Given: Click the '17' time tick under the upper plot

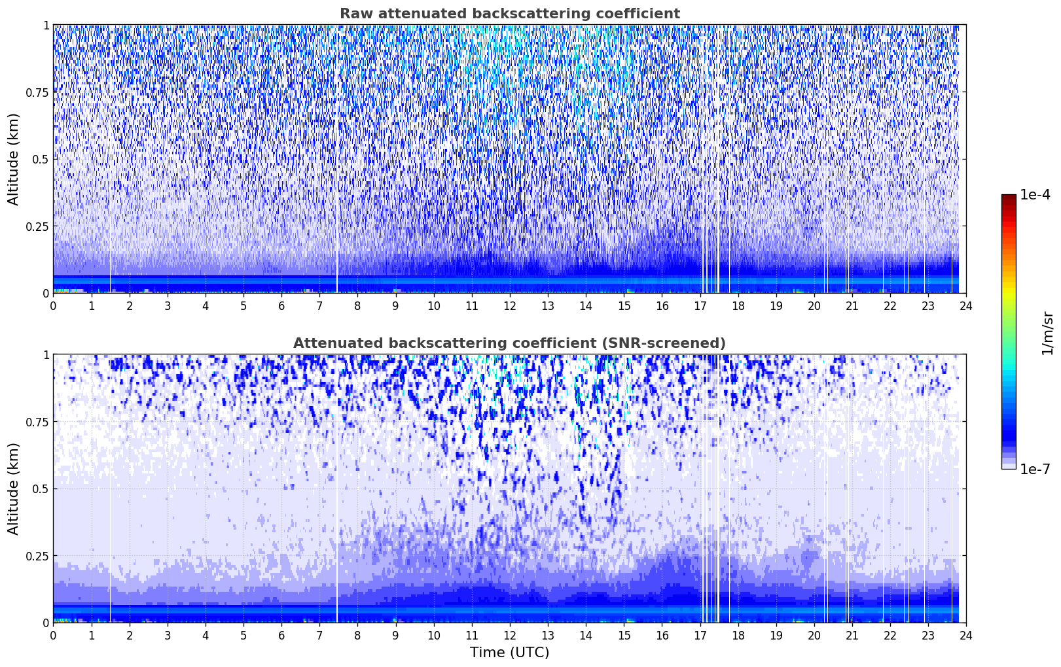Looking at the screenshot, I should click(x=700, y=306).
